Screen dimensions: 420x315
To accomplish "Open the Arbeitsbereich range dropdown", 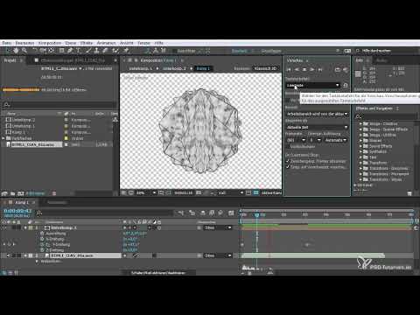I will [317, 114].
